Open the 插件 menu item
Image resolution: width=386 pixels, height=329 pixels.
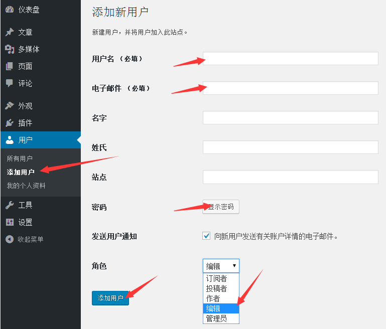[41, 123]
